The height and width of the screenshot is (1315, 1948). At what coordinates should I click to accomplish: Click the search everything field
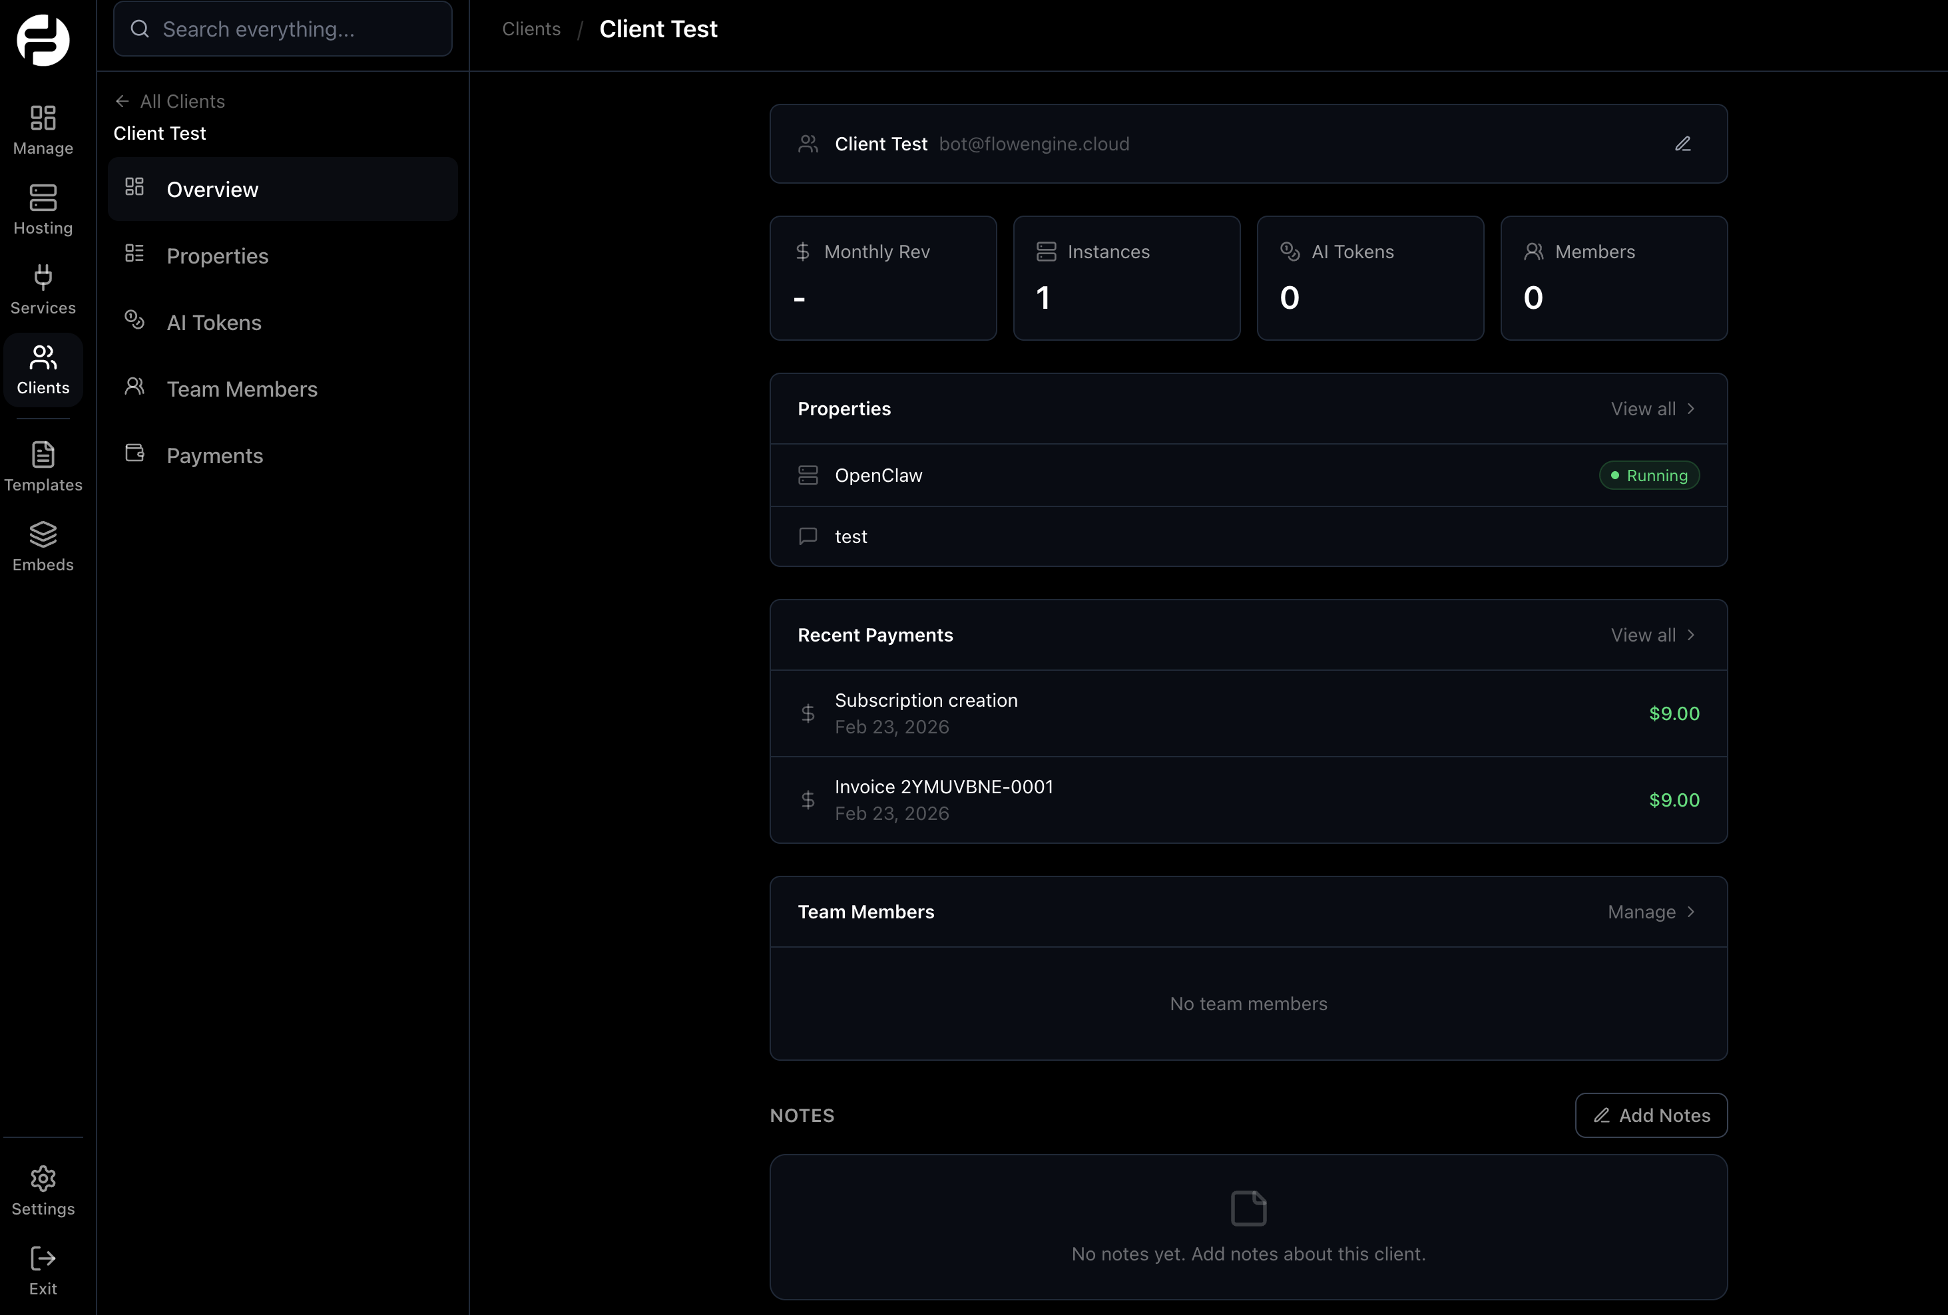point(282,29)
